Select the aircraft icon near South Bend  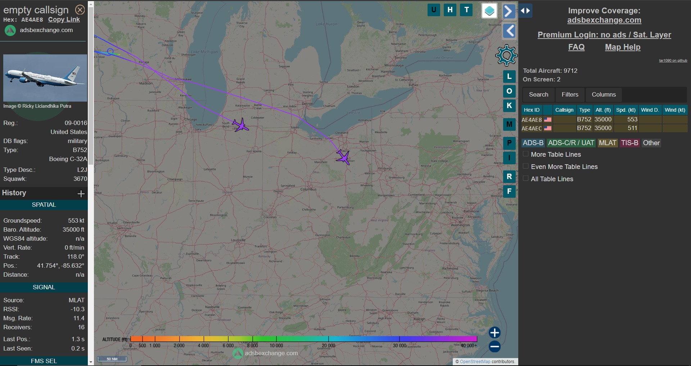click(x=240, y=125)
